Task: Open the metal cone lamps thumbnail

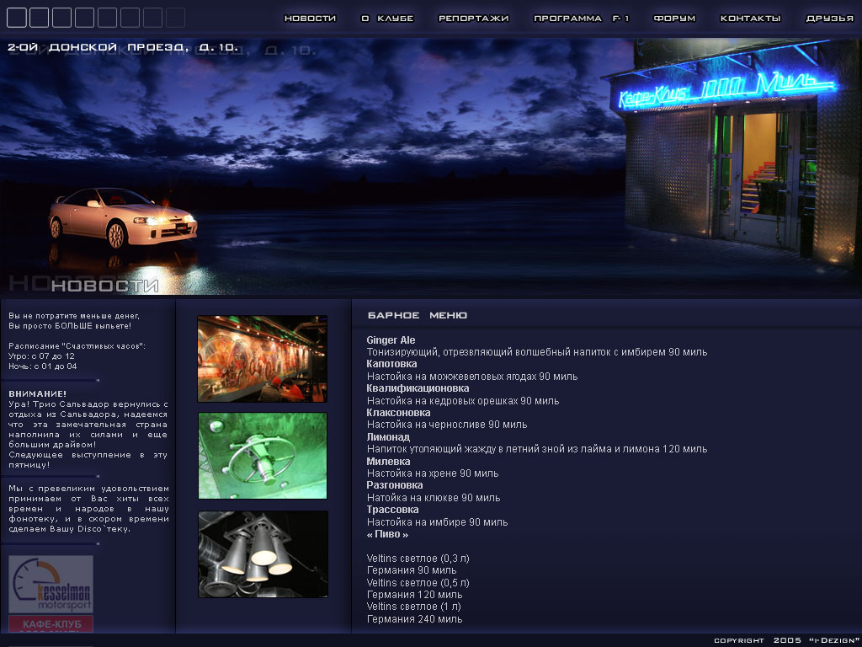Action: coord(262,553)
